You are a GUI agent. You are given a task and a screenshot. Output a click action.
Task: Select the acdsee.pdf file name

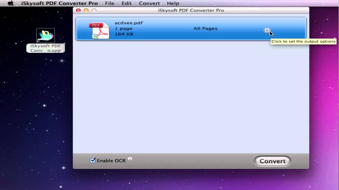point(128,23)
